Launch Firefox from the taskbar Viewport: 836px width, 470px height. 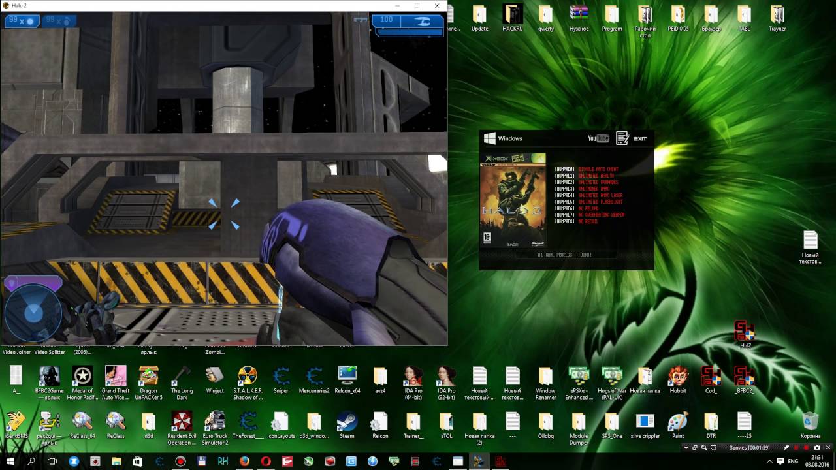click(x=244, y=461)
